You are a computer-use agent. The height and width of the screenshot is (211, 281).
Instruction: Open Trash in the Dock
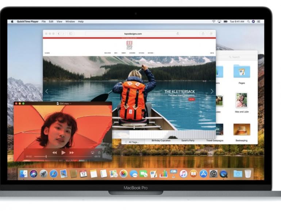[x=248, y=174]
